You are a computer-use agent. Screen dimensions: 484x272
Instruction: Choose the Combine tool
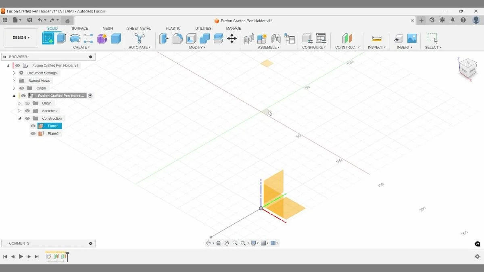pos(204,38)
